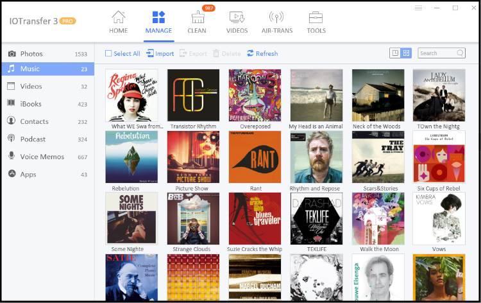The width and height of the screenshot is (481, 303).
Task: Go to the VIDEOS tab
Action: click(237, 22)
